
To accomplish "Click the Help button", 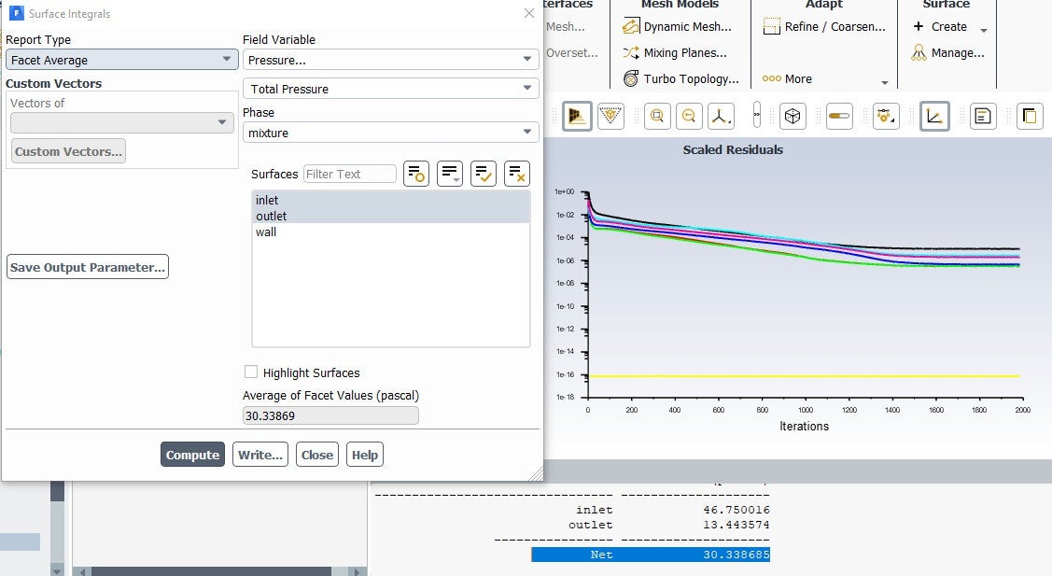I will tap(364, 455).
